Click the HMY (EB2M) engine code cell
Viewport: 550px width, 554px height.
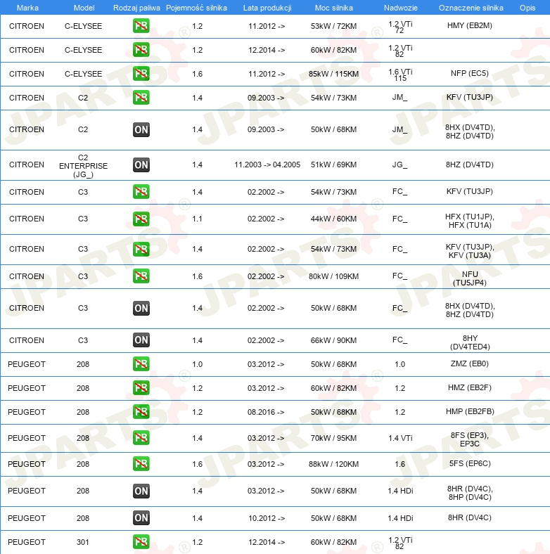pos(470,27)
